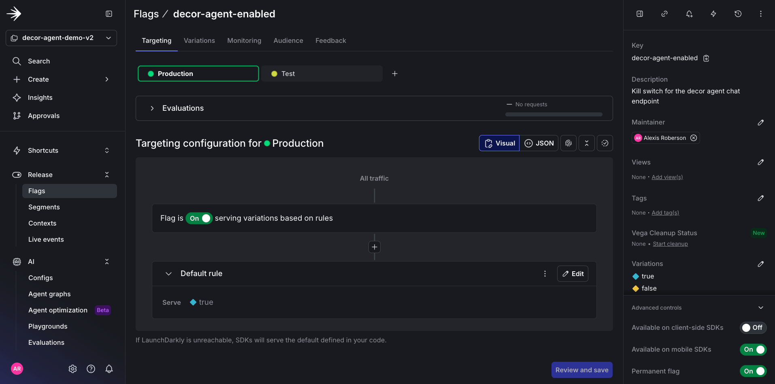Open the follow flag bell-plus icon
Viewport: 775px width, 384px height.
(x=689, y=14)
